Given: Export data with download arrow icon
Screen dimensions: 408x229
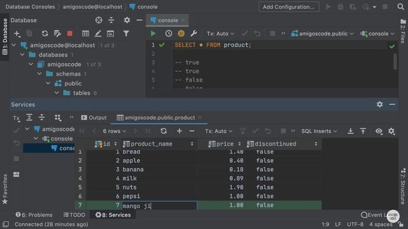Looking at the screenshot, I should [351, 131].
